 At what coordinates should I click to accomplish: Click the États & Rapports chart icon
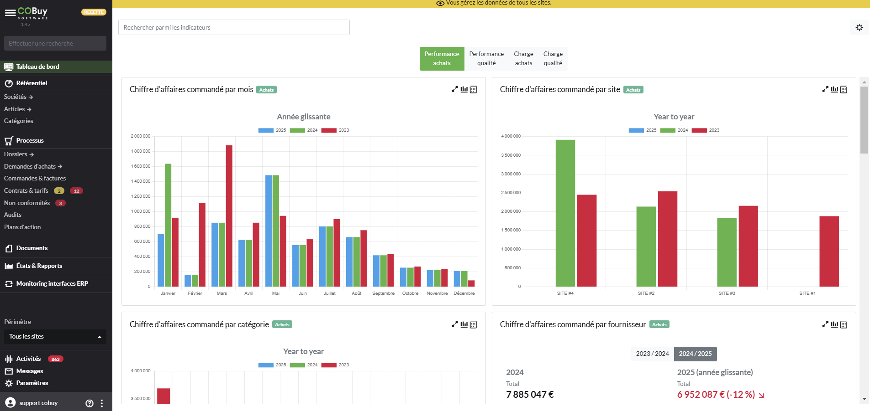[9, 266]
